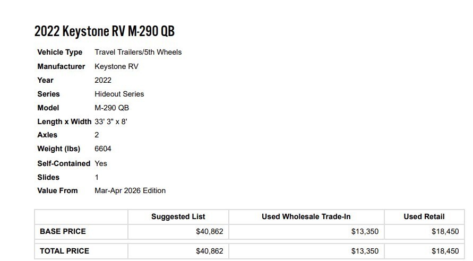Click the base Used Retail price $18,450
The height and width of the screenshot is (261, 473).
445,231
